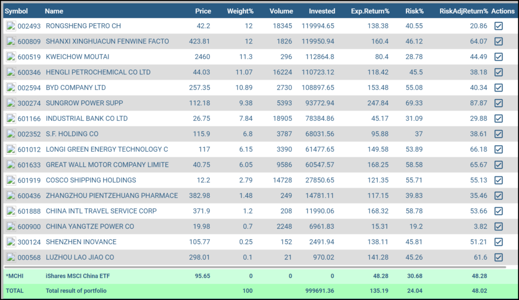Screen dimensions: 519x300
Task: Click the logo icon beside 601166
Action: pyautogui.click(x=11, y=118)
